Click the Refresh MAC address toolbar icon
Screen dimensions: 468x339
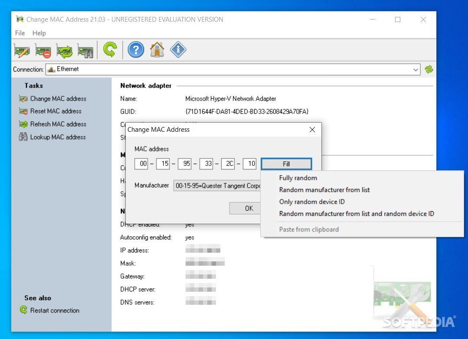64,50
